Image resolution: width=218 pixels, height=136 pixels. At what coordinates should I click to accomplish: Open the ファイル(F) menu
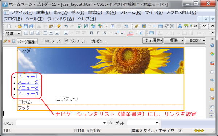22,12
